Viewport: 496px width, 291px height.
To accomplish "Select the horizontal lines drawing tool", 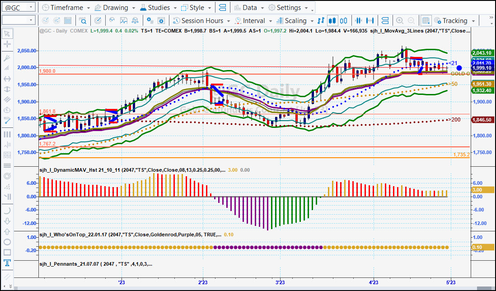I will pos(7,165).
